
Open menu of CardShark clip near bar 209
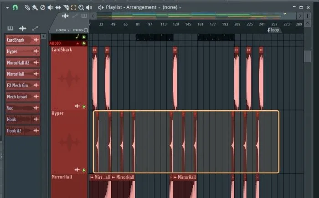coord(237,50)
